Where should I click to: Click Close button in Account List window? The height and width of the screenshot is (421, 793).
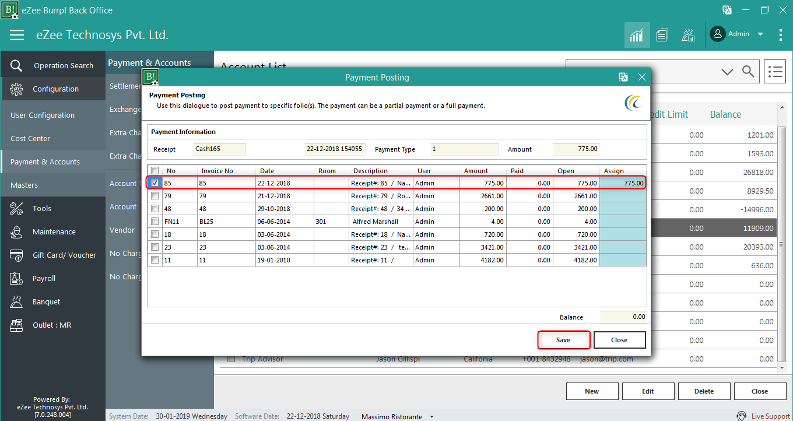[760, 391]
